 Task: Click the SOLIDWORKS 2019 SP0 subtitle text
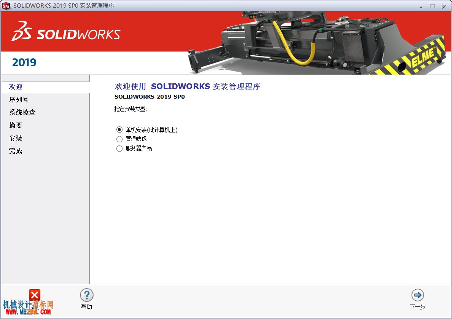point(150,97)
